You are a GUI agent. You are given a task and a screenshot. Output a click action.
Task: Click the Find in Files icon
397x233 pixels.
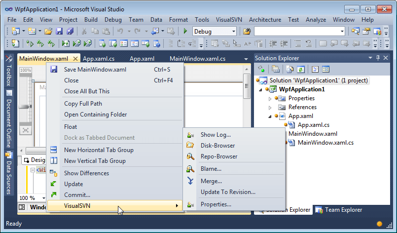(247, 32)
